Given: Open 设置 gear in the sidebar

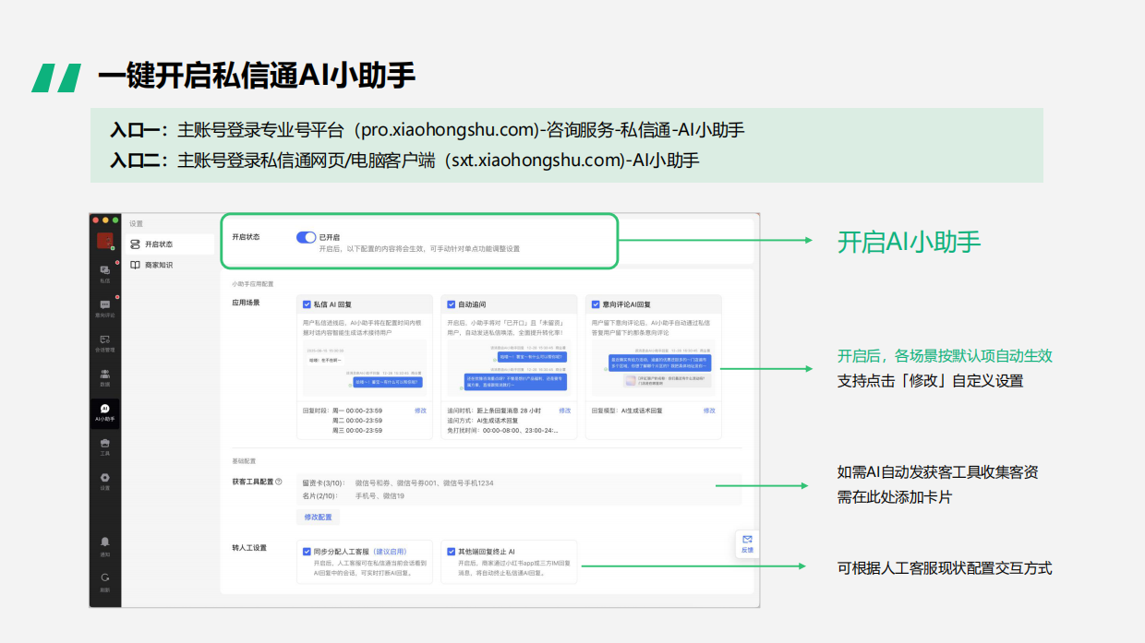Looking at the screenshot, I should pos(104,481).
